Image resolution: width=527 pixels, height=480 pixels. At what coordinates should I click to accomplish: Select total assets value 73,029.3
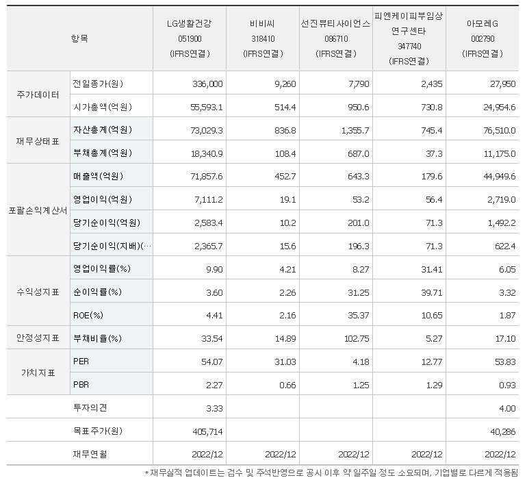(207, 130)
